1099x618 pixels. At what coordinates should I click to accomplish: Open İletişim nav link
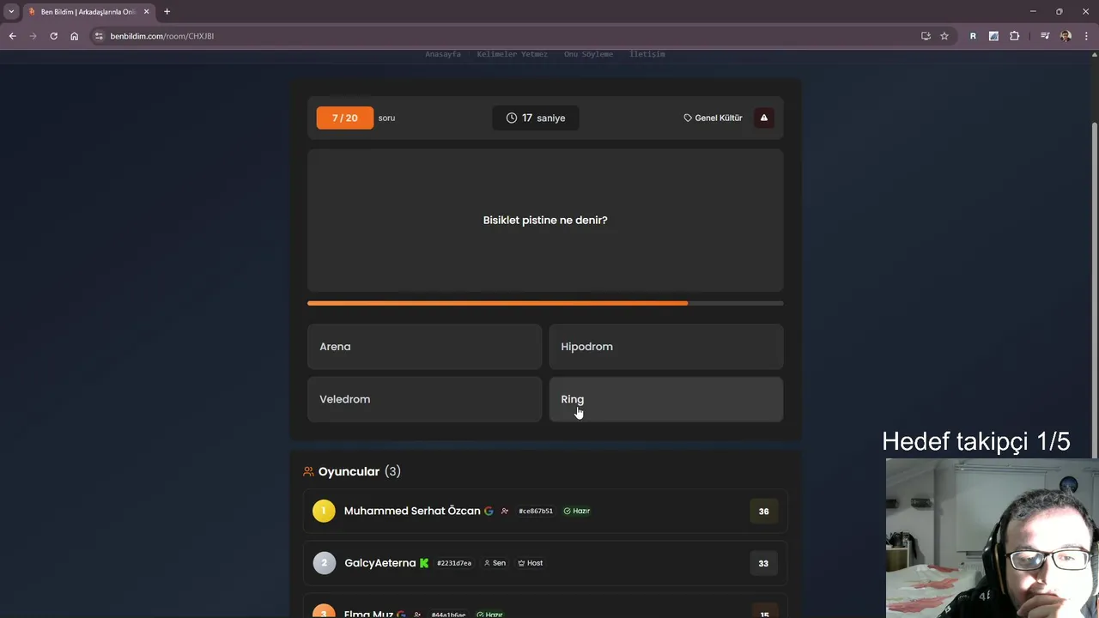click(x=647, y=54)
